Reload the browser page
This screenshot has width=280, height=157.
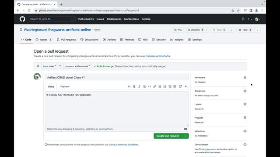(x=29, y=10)
